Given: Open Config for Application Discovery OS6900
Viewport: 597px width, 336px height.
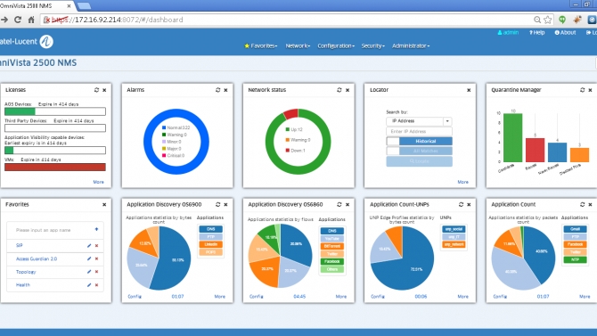Looking at the screenshot, I should click(135, 296).
